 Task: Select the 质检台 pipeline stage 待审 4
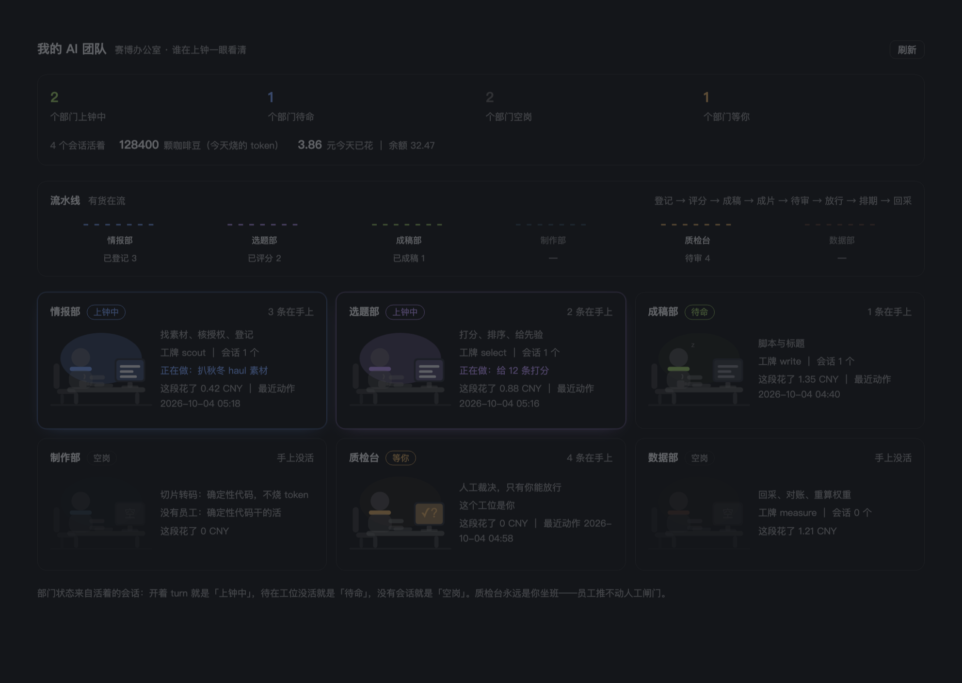697,243
